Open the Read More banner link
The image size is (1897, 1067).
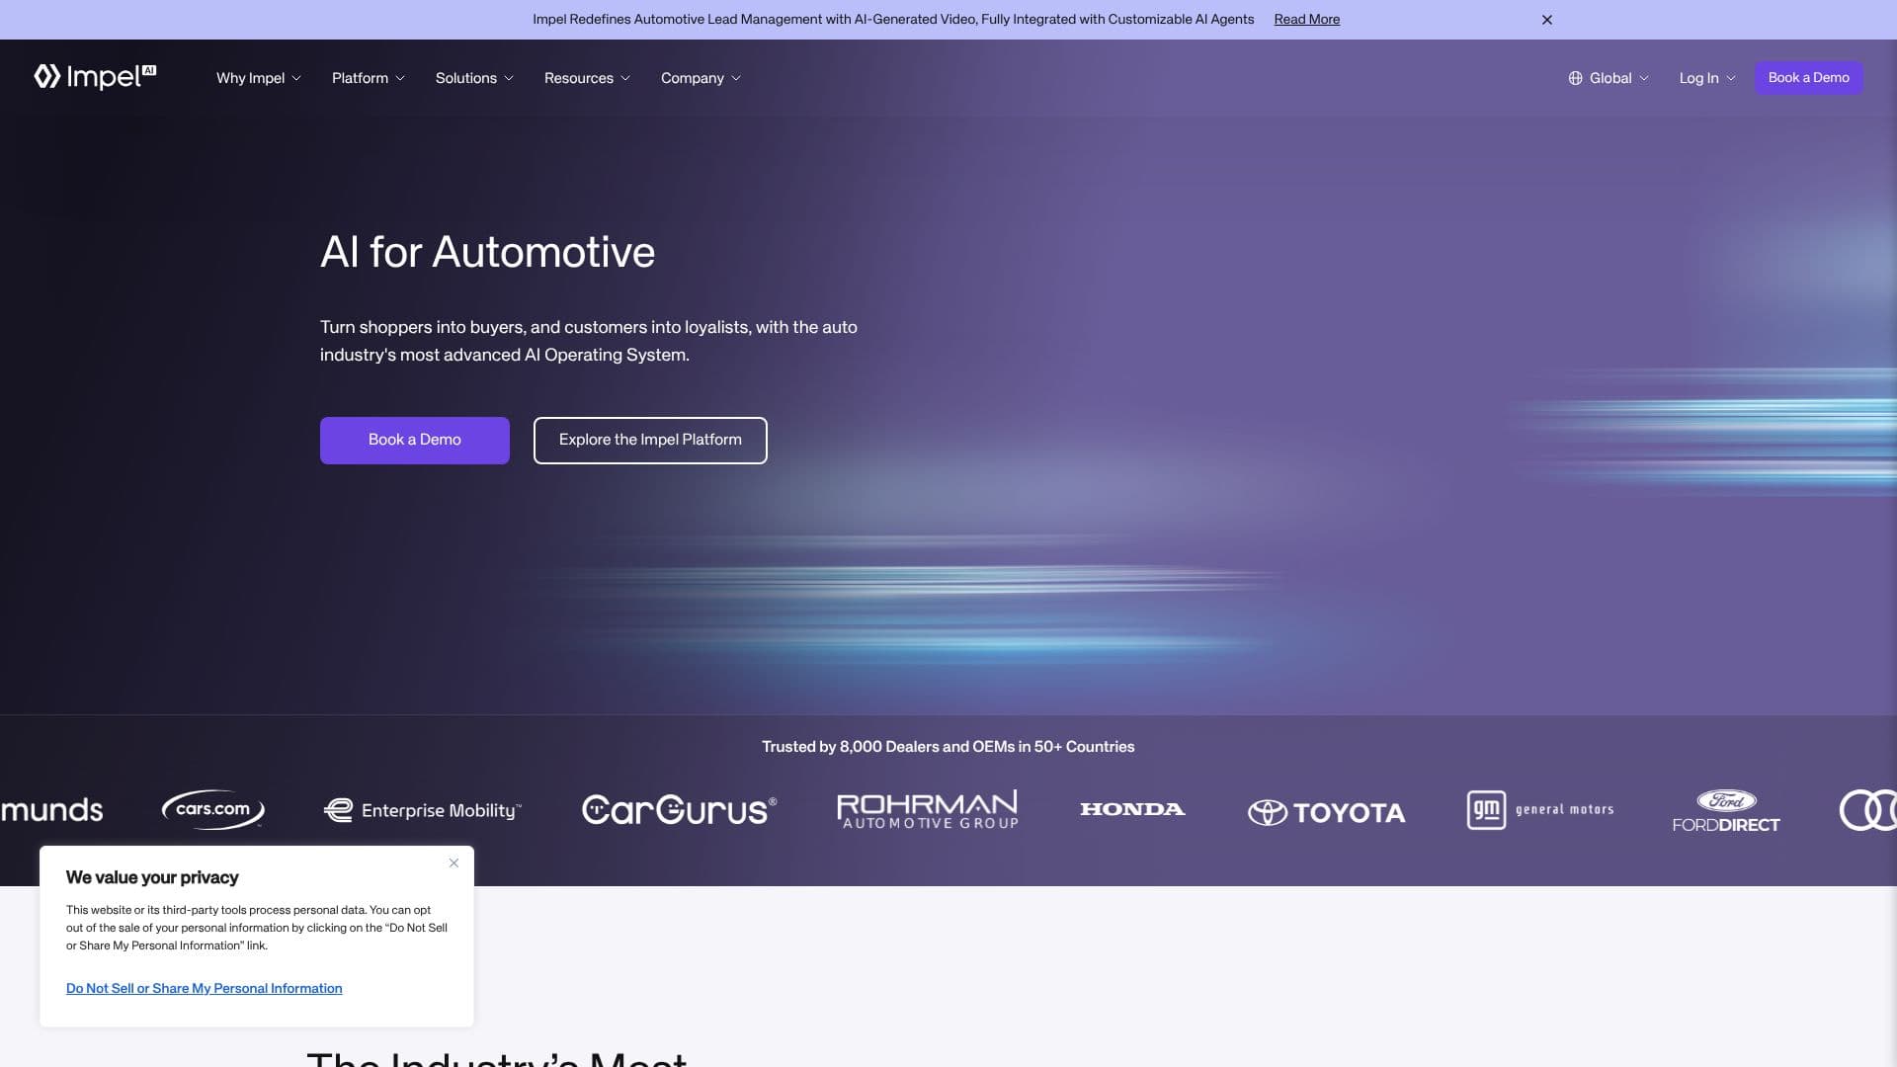(x=1306, y=20)
